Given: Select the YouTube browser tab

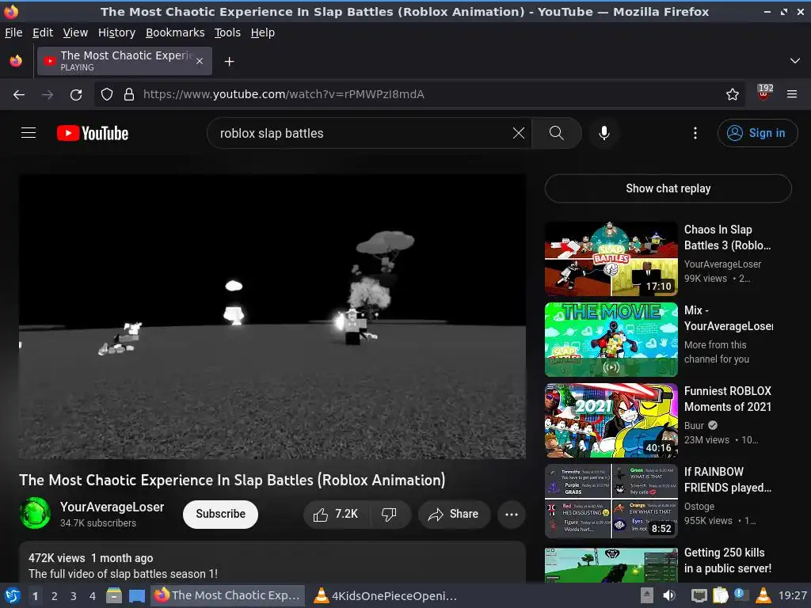Looking at the screenshot, I should (124, 61).
